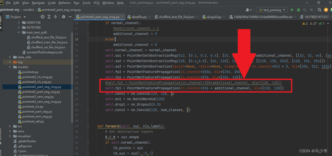Locate opened file with crosshair icon
The image size is (332, 156).
point(43,17)
